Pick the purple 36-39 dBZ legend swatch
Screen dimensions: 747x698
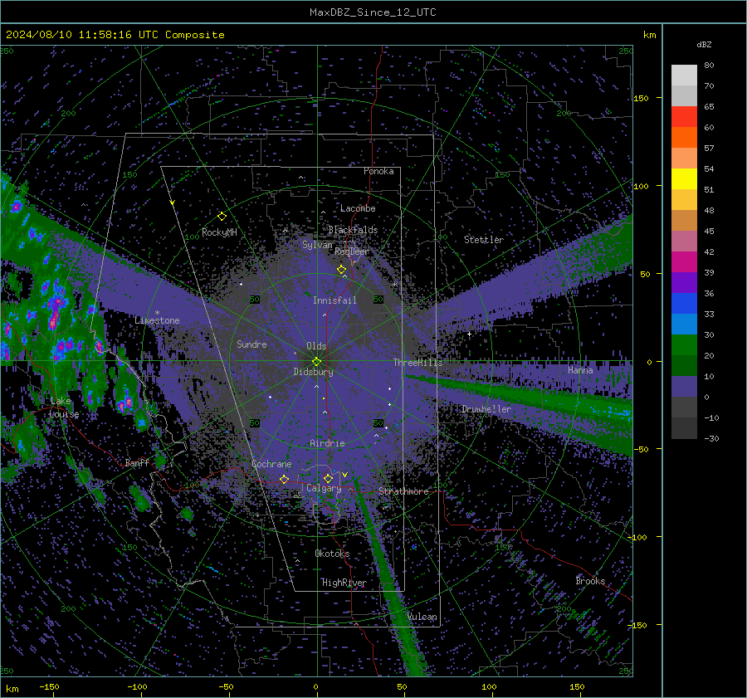click(x=684, y=283)
